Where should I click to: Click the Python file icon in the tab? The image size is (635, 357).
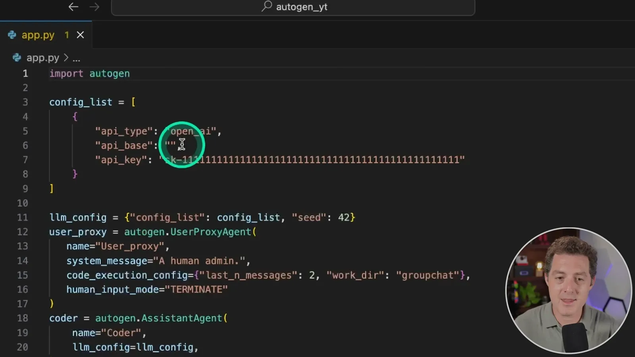click(x=12, y=35)
